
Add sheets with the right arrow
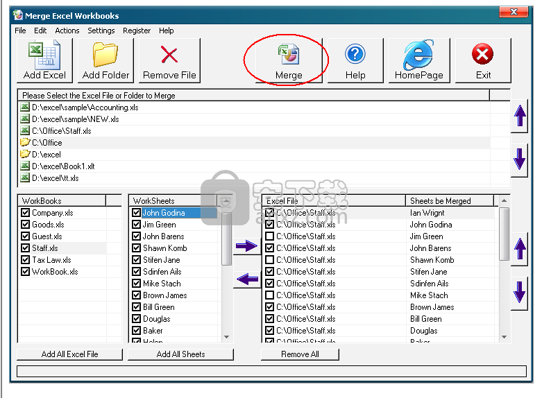coord(246,245)
